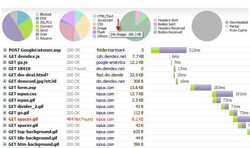The width and height of the screenshot is (250, 148).
Task: Click the '302 Found' status text
Action: (76, 69)
